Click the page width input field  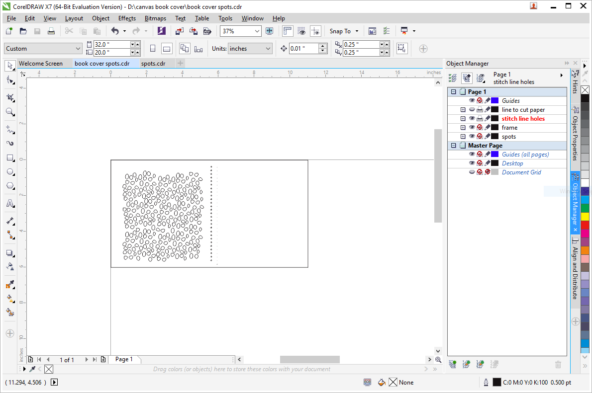click(112, 45)
